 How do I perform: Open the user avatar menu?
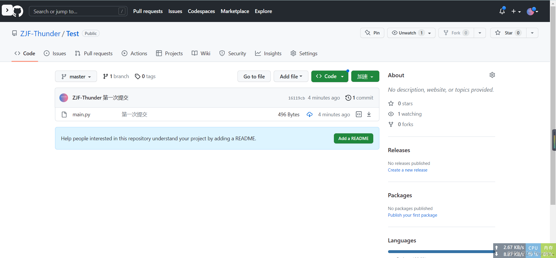point(532,11)
